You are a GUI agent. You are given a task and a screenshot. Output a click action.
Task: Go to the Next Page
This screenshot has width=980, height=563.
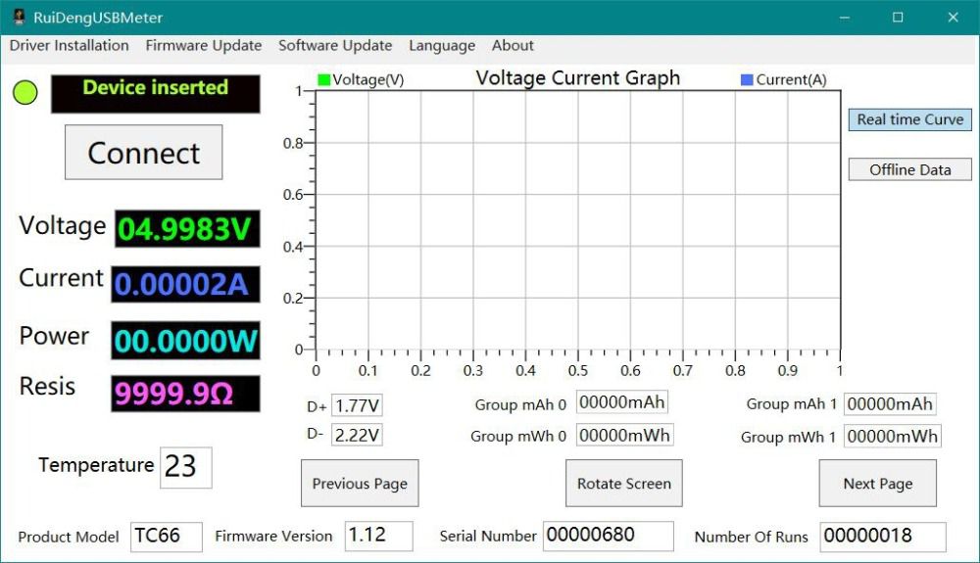pyautogui.click(x=877, y=484)
